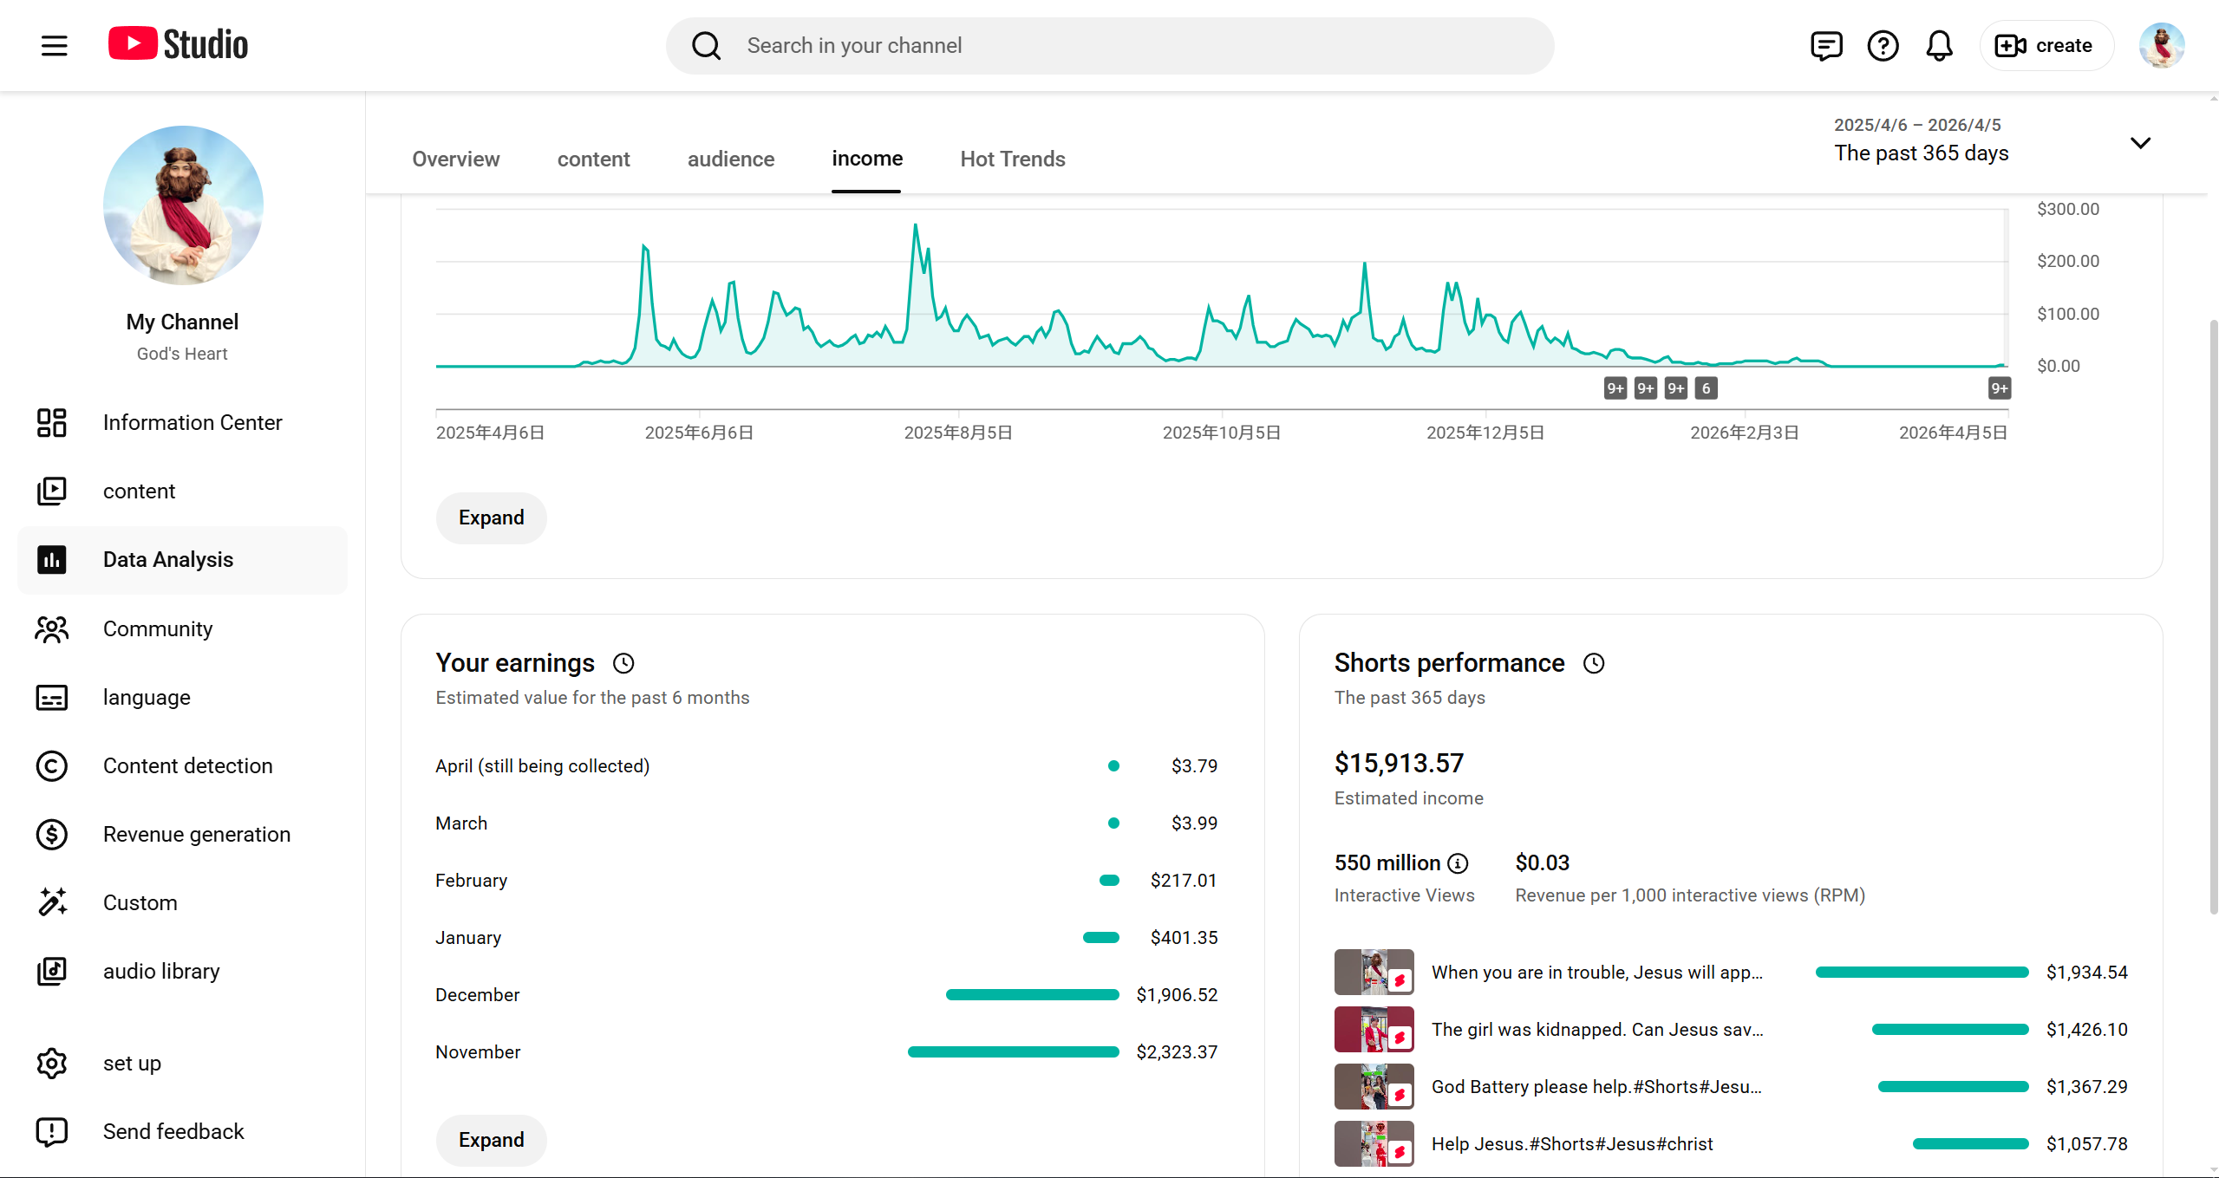Screen dimensions: 2219x1178
Task: Open Content detection copyright icon
Action: click(x=52, y=766)
